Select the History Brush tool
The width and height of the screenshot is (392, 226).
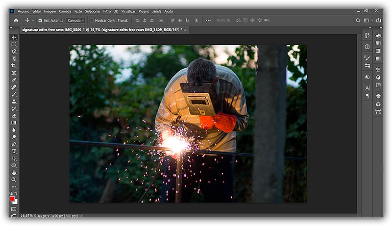(x=14, y=109)
